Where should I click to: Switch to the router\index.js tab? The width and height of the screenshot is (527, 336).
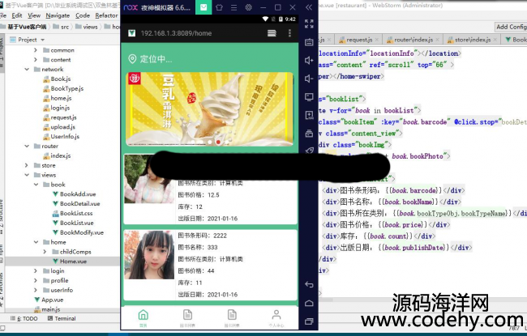pyautogui.click(x=413, y=40)
